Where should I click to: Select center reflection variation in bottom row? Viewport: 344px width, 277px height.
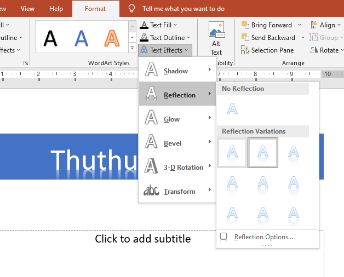(263, 214)
